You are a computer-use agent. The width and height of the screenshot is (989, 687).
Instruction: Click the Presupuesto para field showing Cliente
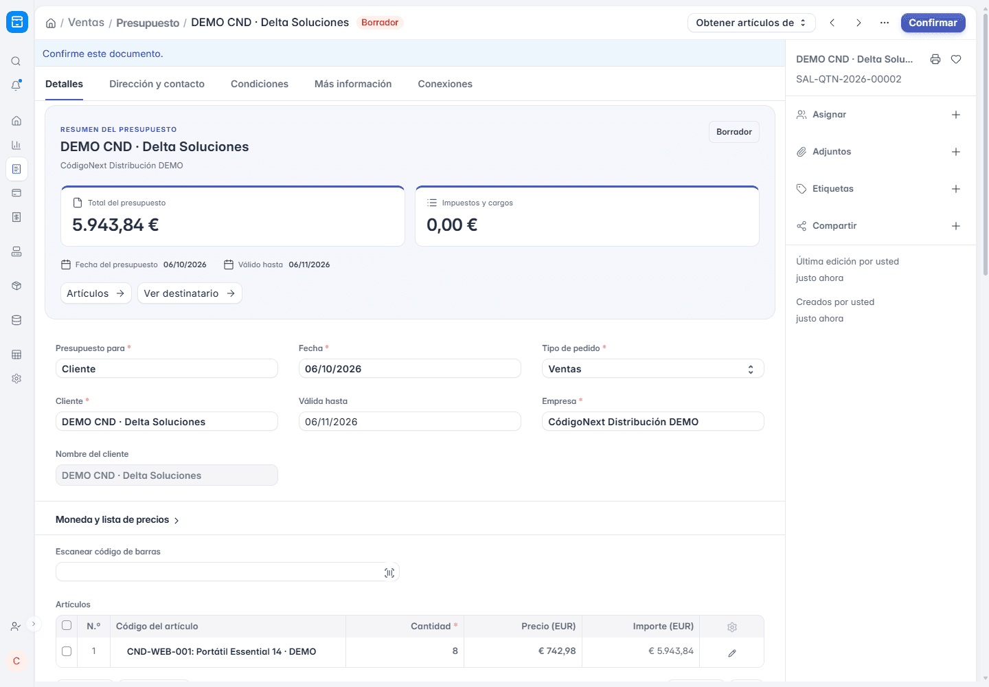click(167, 369)
